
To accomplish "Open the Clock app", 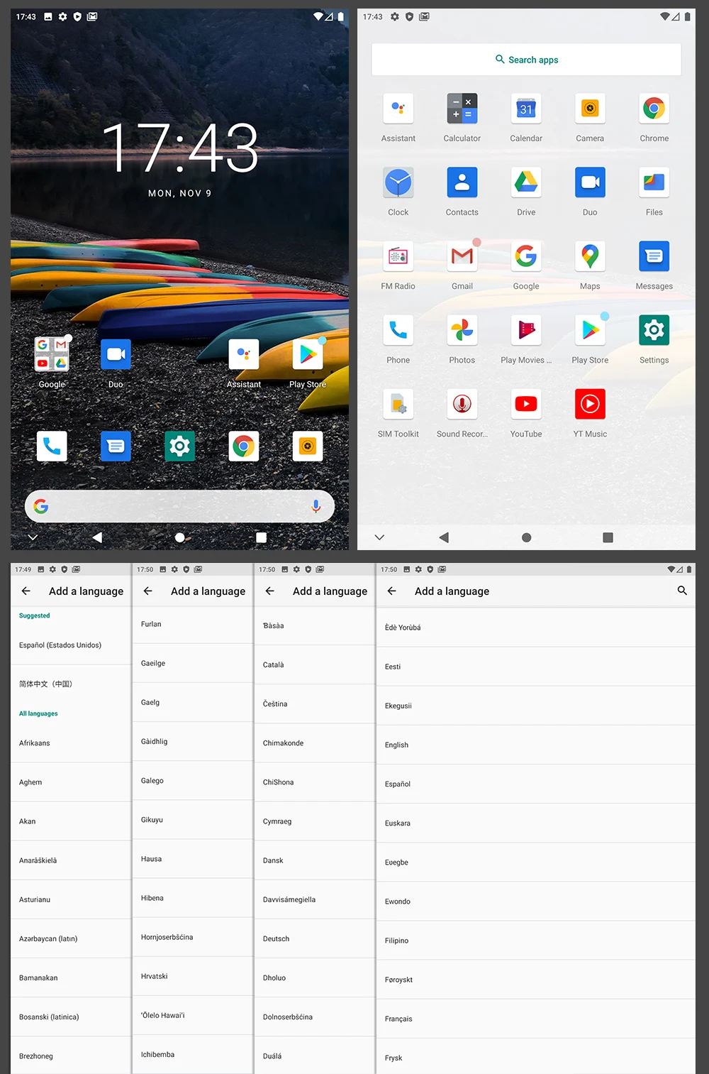I will pyautogui.click(x=398, y=182).
